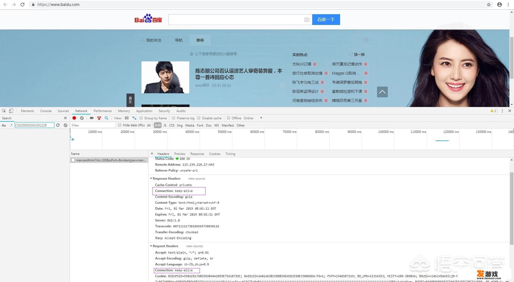Click the network search magnifier icon
Image resolution: width=514 pixels, height=282 pixels.
click(107, 118)
